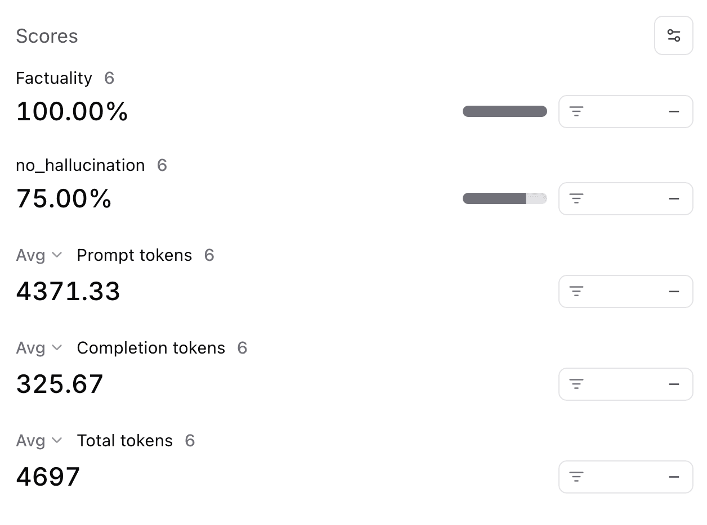Click the Factuality progress bar
This screenshot has height=525, width=707.
point(504,111)
